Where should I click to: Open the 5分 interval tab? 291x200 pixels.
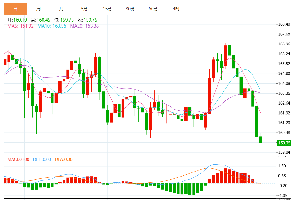coord(84,9)
